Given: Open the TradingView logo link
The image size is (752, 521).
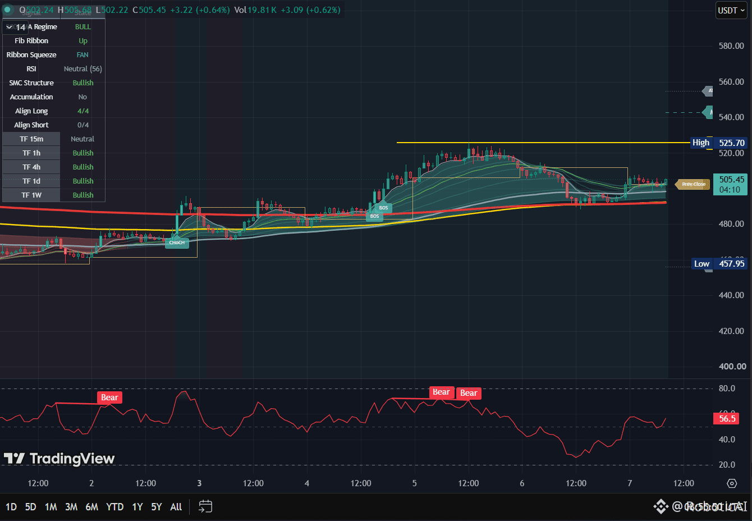Looking at the screenshot, I should [59, 459].
